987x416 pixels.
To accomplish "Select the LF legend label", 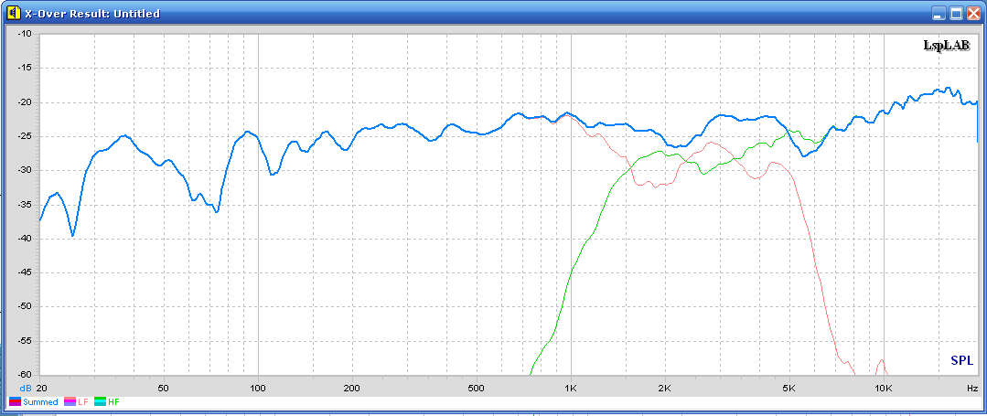I will [x=82, y=401].
